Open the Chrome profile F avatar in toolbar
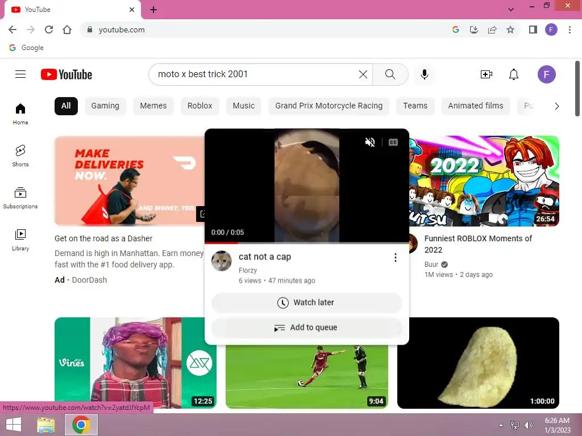The width and height of the screenshot is (582, 436). (551, 30)
